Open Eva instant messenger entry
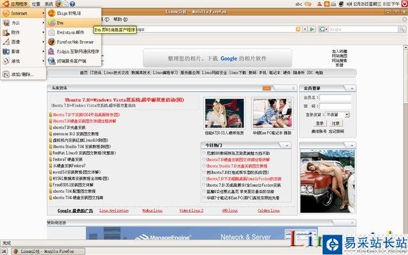The width and height of the screenshot is (408, 255). (73, 23)
